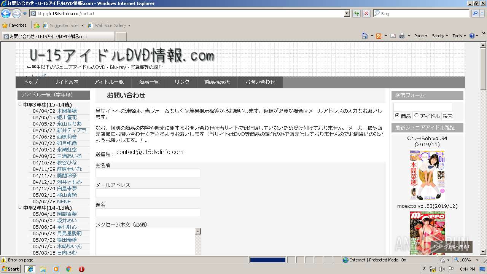
Task: Open the Tools menu
Action: click(459, 36)
